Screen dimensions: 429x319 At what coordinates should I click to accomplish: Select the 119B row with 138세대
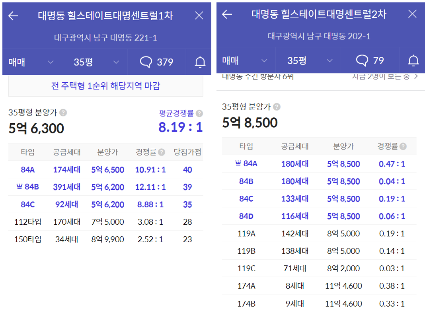click(x=319, y=251)
